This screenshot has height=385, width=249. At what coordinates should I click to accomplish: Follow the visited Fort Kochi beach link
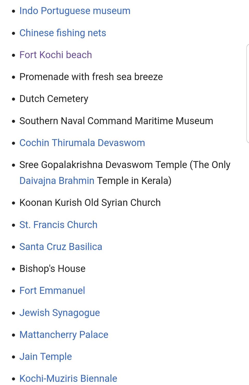pyautogui.click(x=56, y=55)
